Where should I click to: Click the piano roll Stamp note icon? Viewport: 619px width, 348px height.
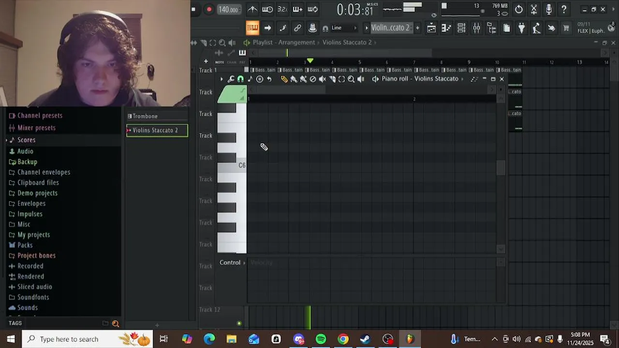[x=250, y=79]
